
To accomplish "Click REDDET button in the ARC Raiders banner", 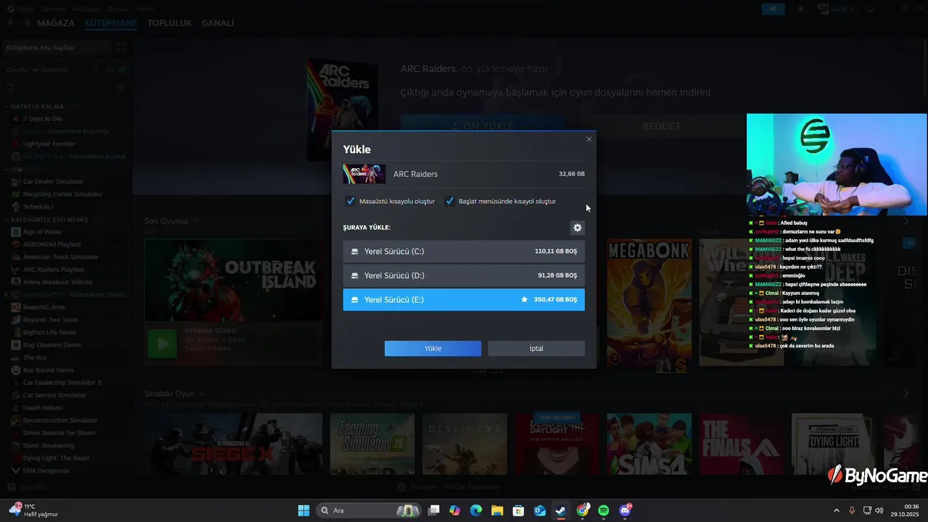I will 661,126.
